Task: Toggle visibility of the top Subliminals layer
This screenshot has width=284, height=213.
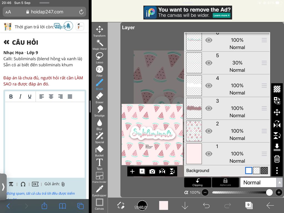Action: pyautogui.click(x=209, y=40)
